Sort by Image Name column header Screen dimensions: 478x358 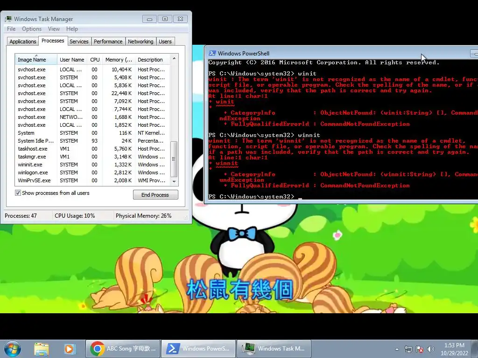pyautogui.click(x=36, y=60)
